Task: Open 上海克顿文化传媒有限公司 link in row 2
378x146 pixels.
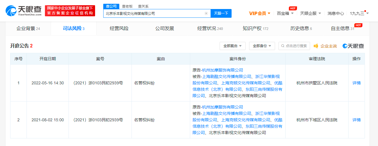Action: [x=246, y=120]
